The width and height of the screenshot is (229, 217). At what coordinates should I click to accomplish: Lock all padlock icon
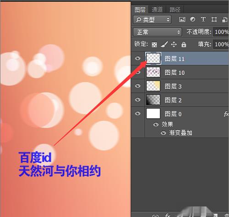click(184, 45)
